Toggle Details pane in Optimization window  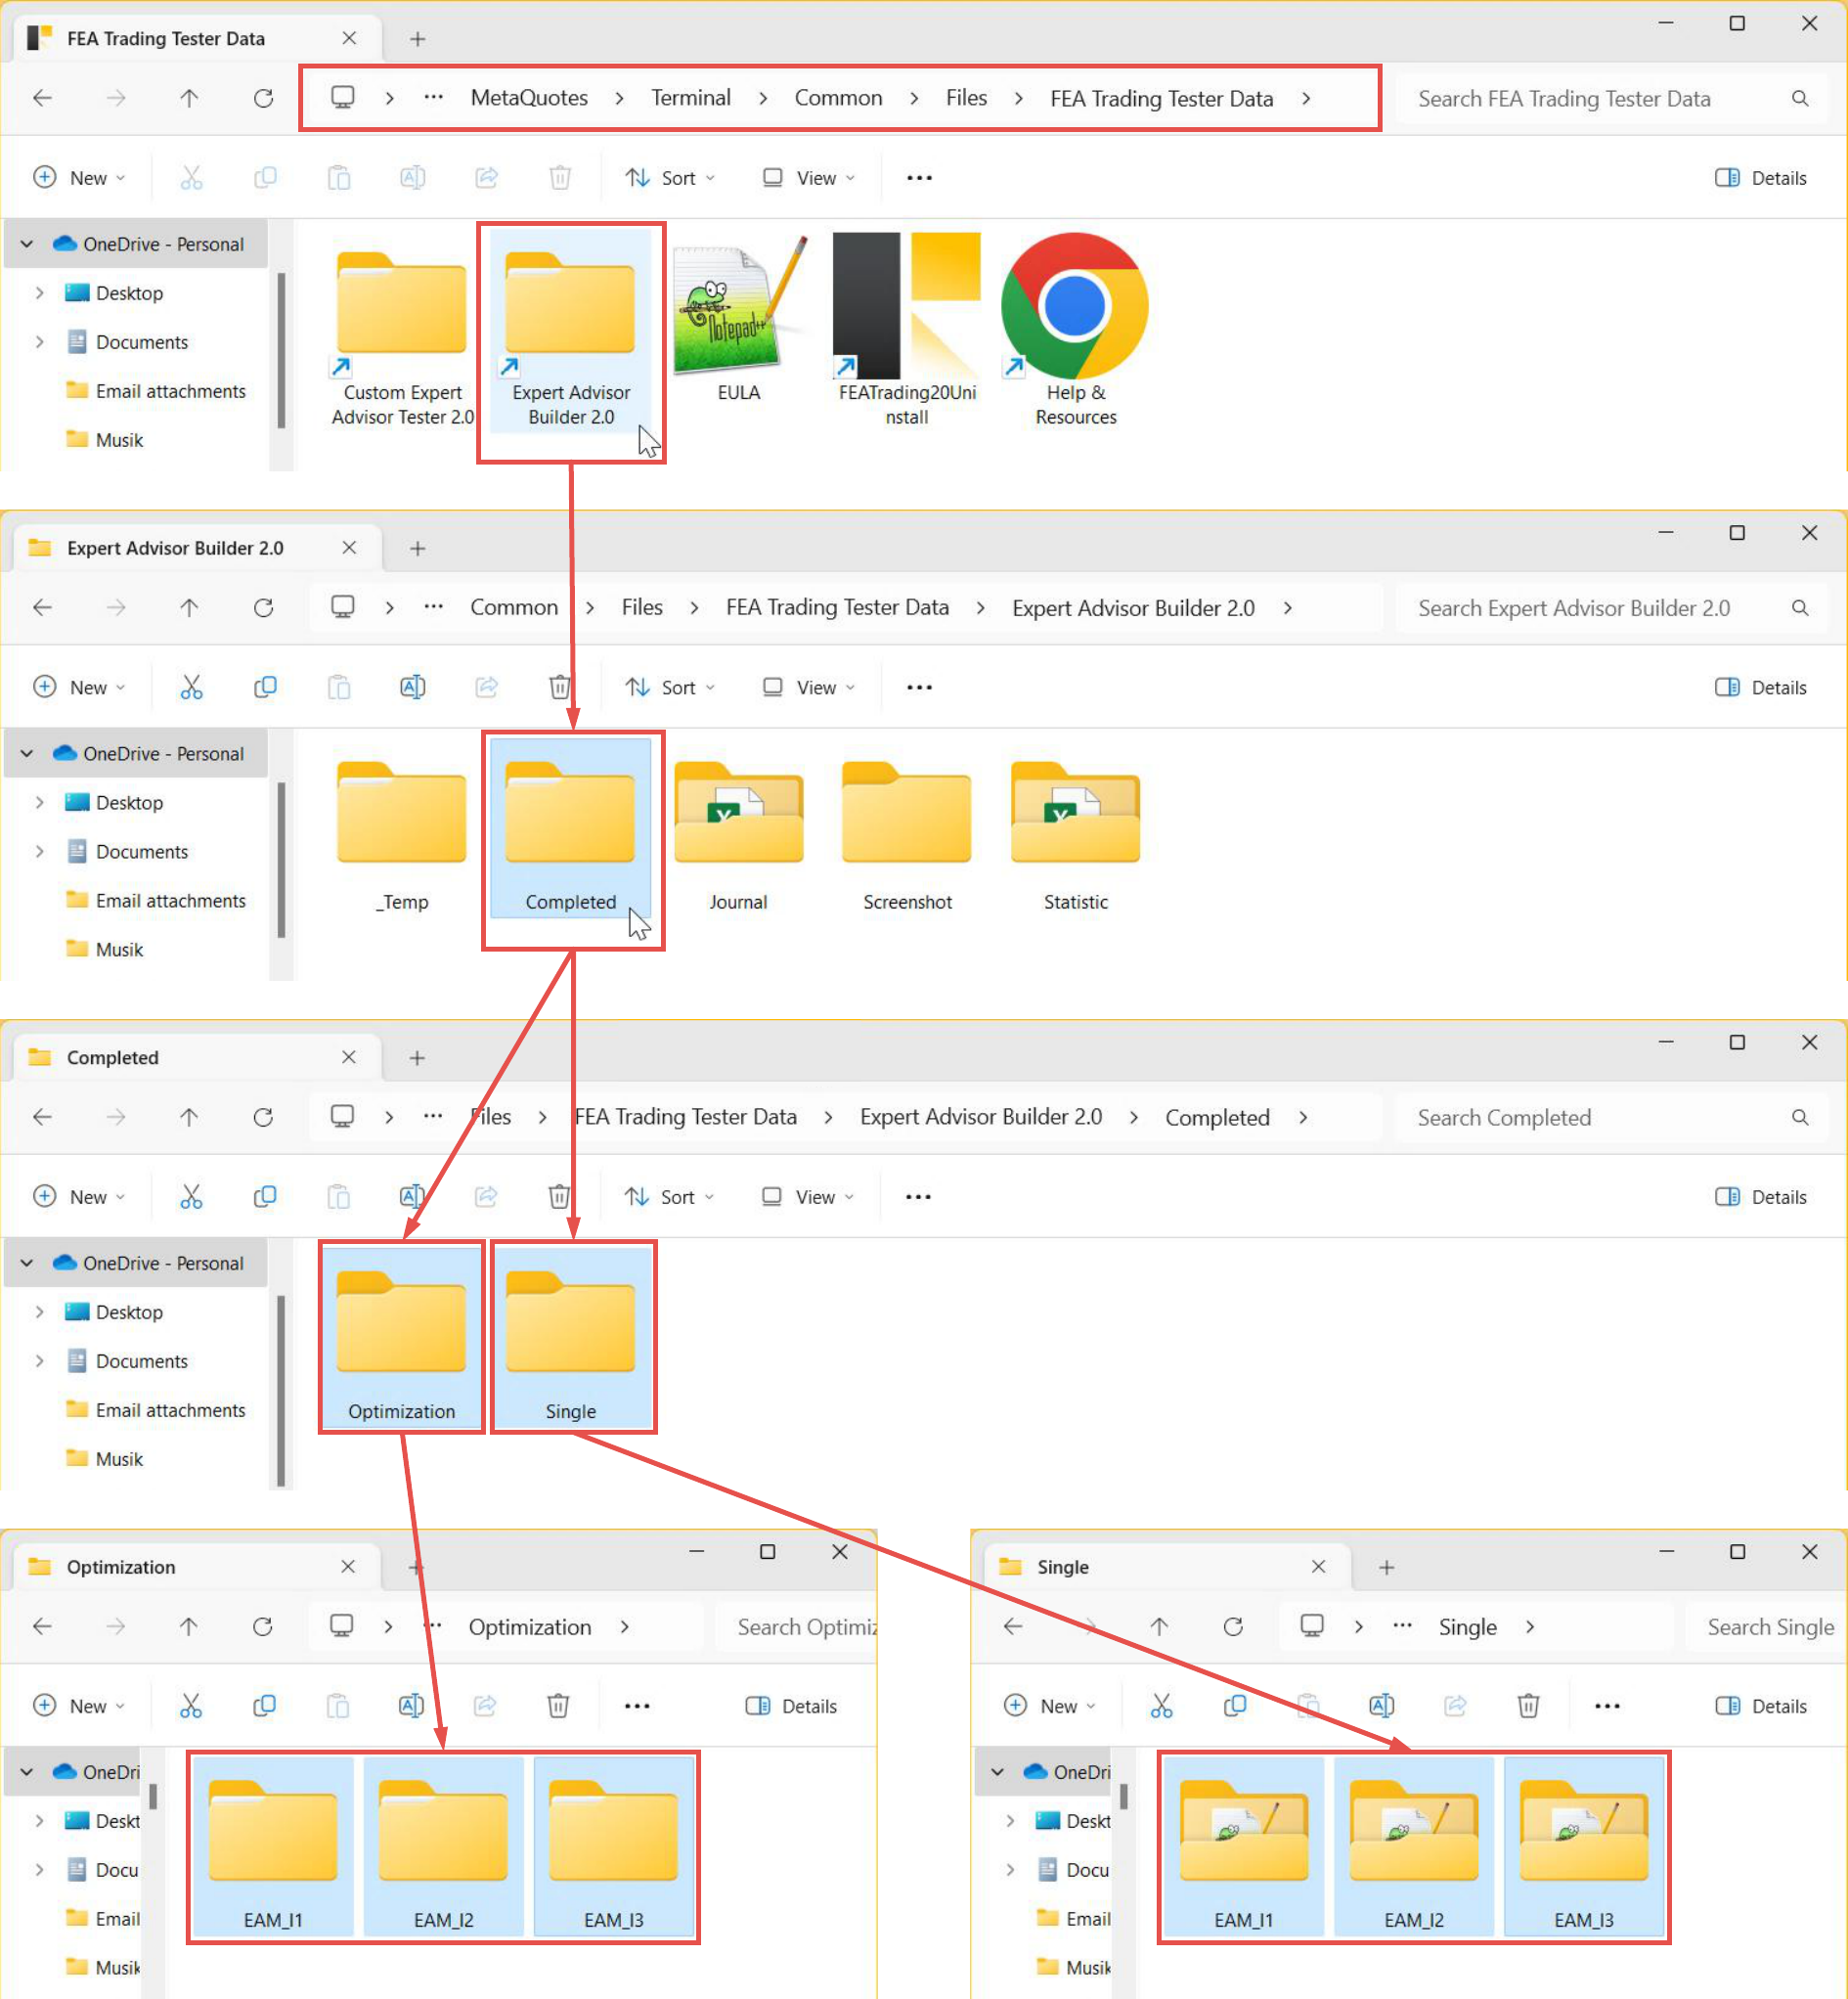tap(791, 1705)
